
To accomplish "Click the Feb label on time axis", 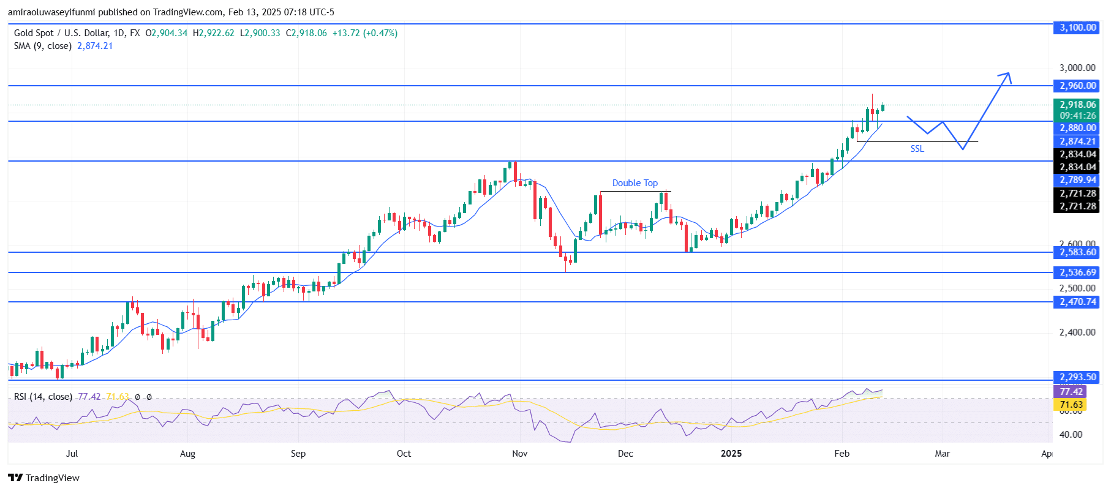I will coord(842,454).
